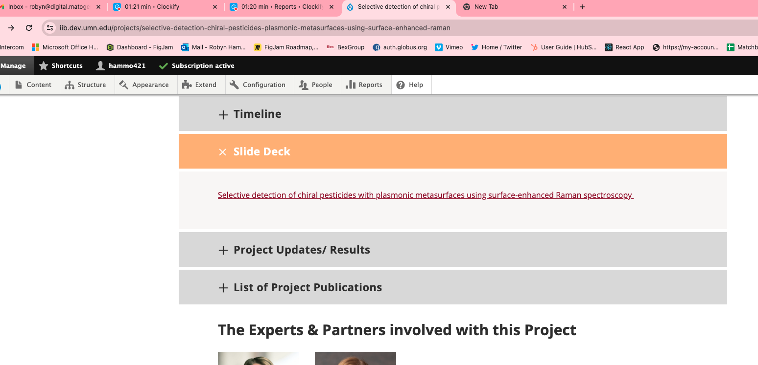Open the Structure admin menu
Screen dimensions: 758x365
pos(86,85)
